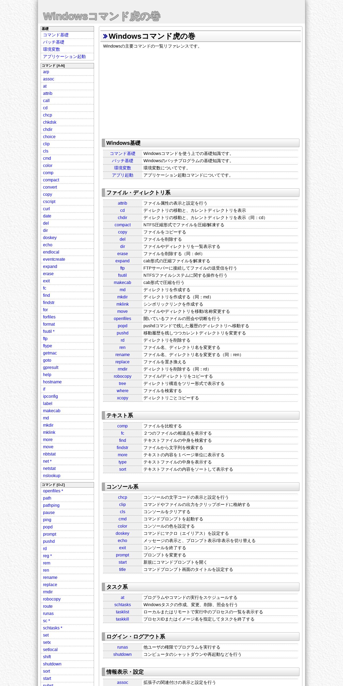Open fsutil * in the sidebar
343x686 pixels.
49,332
